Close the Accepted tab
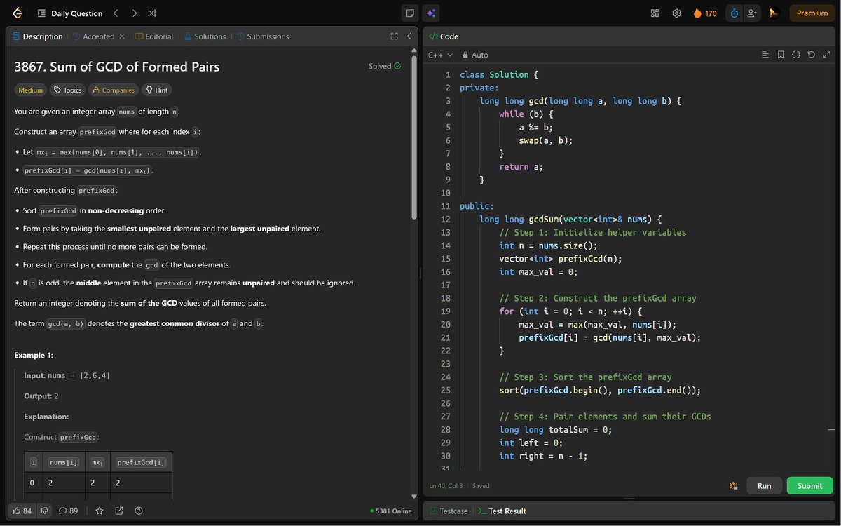 (122, 36)
